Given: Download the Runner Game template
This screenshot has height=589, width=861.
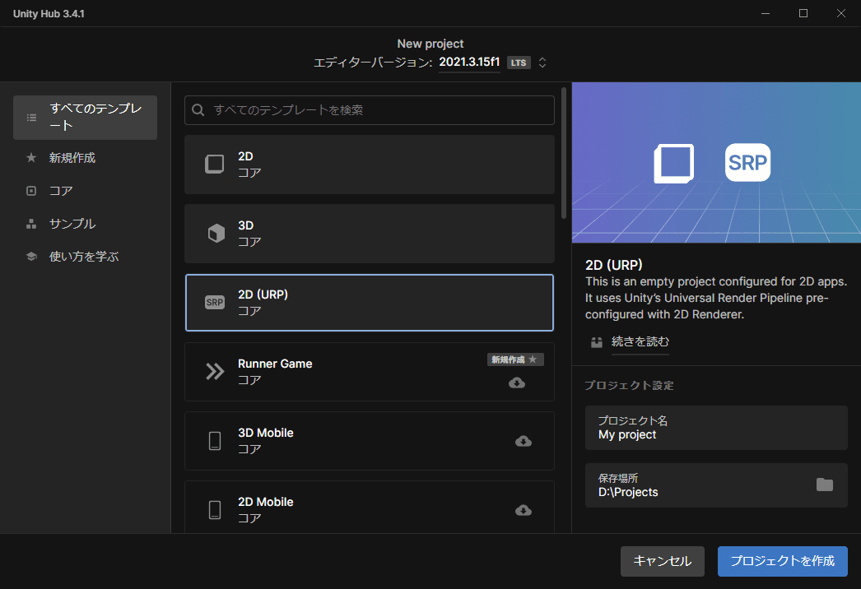Looking at the screenshot, I should point(517,383).
